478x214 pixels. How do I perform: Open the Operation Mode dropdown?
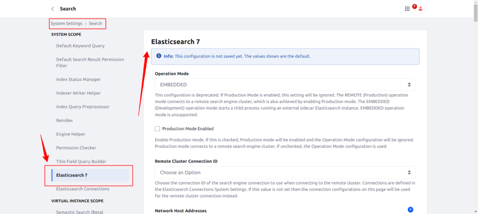(x=285, y=84)
